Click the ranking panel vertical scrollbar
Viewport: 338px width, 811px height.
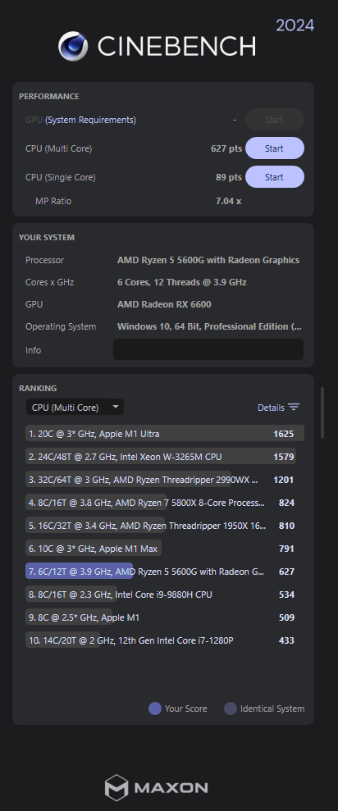point(322,412)
